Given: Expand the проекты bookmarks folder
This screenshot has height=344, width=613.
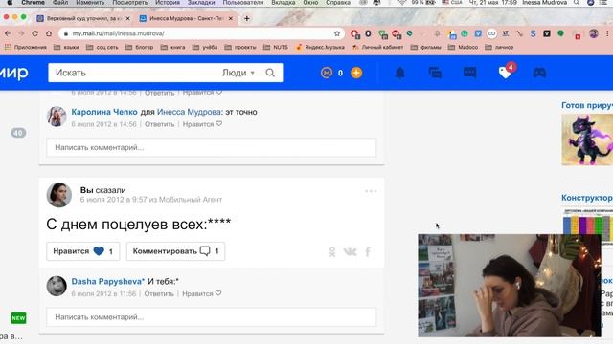Looking at the screenshot, I should click(x=240, y=47).
